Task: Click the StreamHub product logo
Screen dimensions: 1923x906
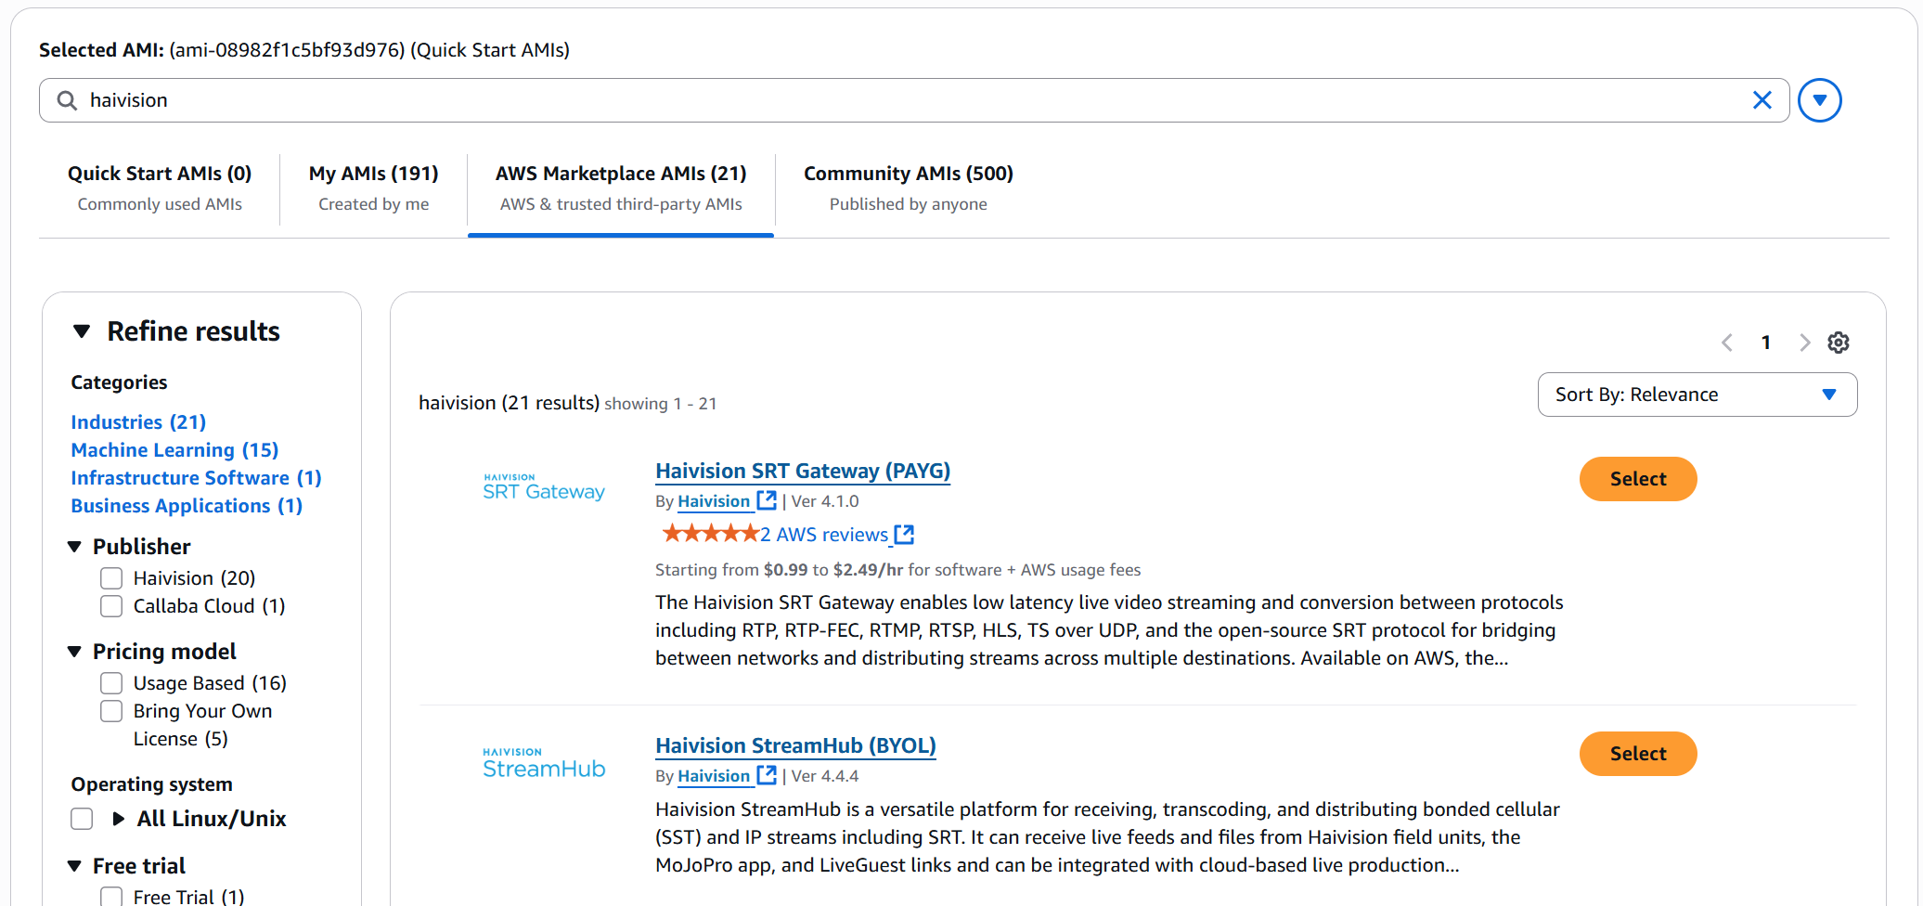Action: tap(544, 763)
